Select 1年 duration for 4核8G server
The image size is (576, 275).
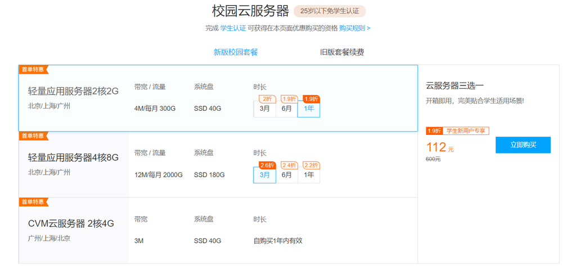click(309, 175)
